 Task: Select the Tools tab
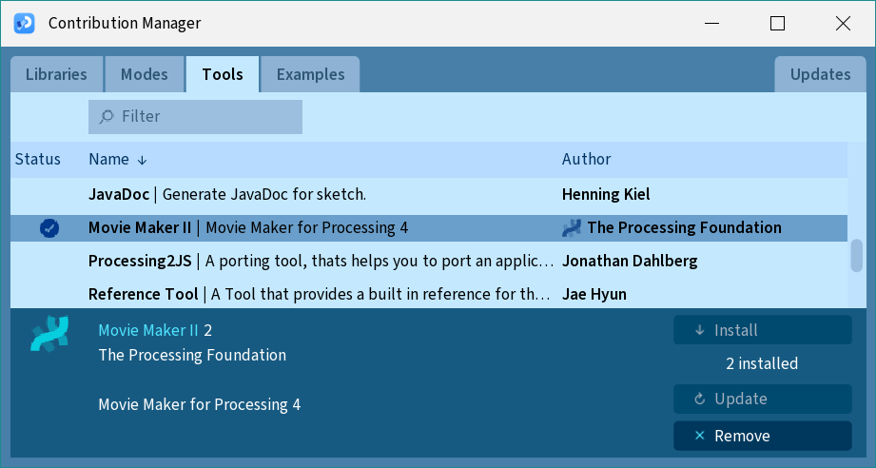[223, 74]
